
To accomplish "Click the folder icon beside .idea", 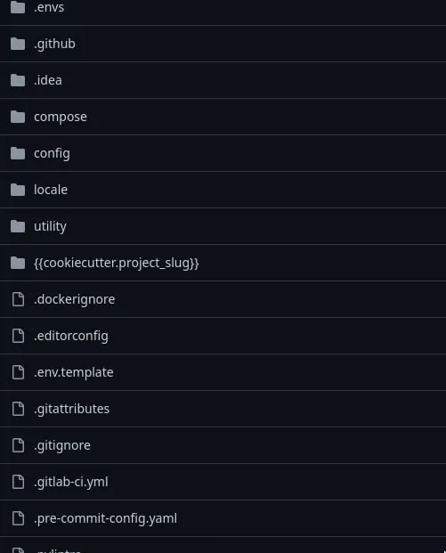I will pyautogui.click(x=18, y=80).
